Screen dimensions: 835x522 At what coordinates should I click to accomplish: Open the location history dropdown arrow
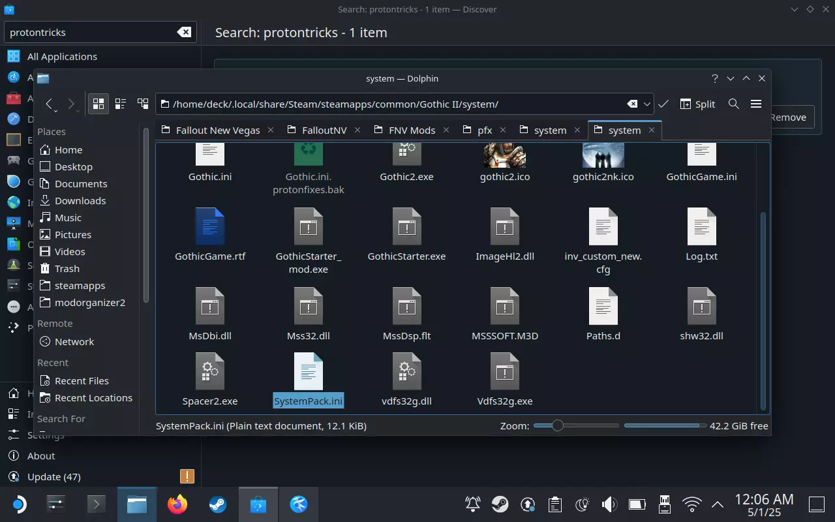[647, 104]
